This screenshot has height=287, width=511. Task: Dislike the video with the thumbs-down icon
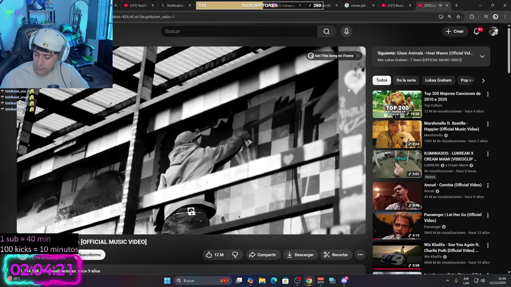point(235,255)
